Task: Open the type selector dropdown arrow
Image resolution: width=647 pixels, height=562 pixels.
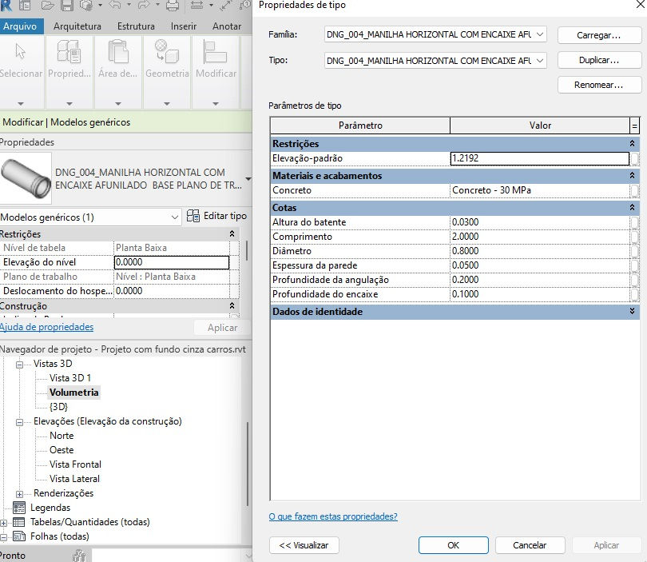Action: pyautogui.click(x=248, y=179)
